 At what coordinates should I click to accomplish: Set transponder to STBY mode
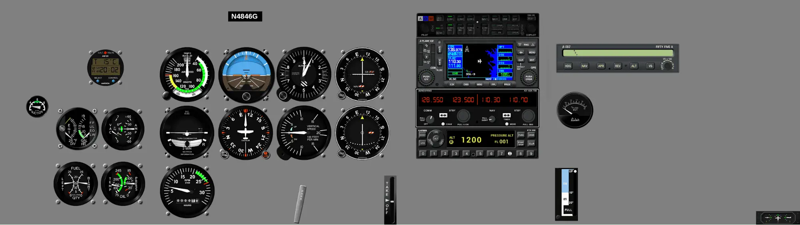431,142
